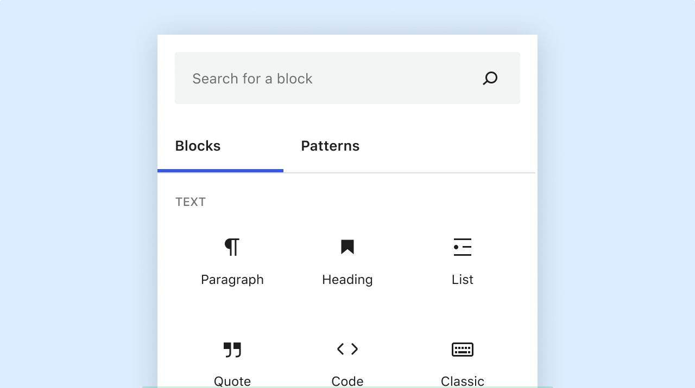Select the Classic keyboard icon
Image resolution: width=695 pixels, height=388 pixels.
pyautogui.click(x=463, y=350)
